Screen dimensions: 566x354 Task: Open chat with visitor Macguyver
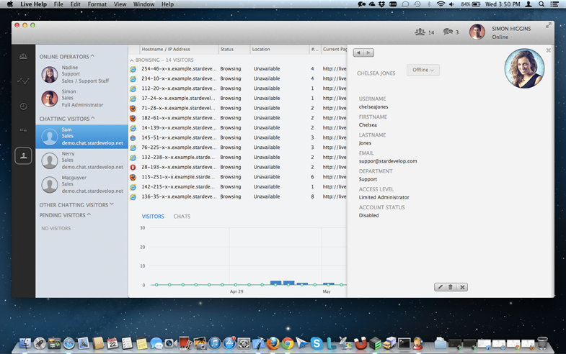click(x=81, y=184)
